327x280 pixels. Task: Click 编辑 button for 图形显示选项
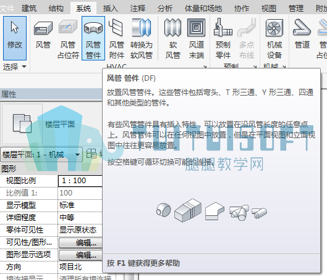click(x=81, y=255)
